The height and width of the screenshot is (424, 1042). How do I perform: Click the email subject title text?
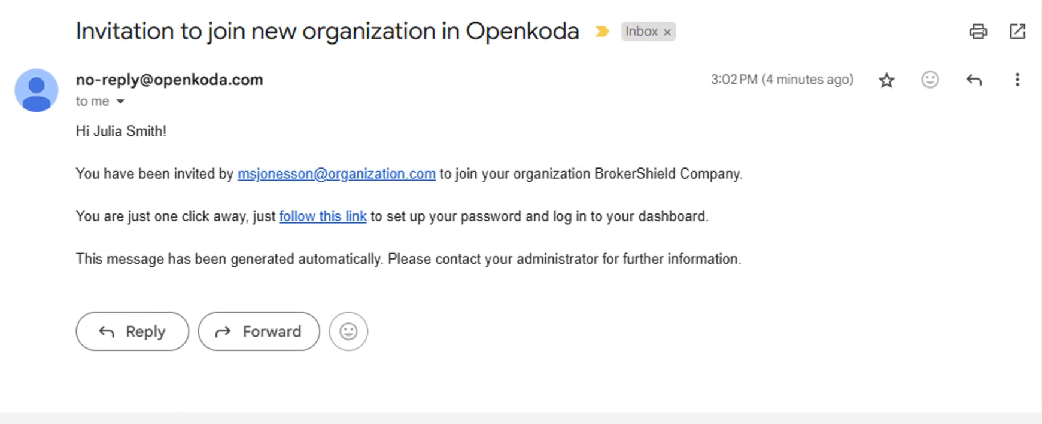point(327,31)
